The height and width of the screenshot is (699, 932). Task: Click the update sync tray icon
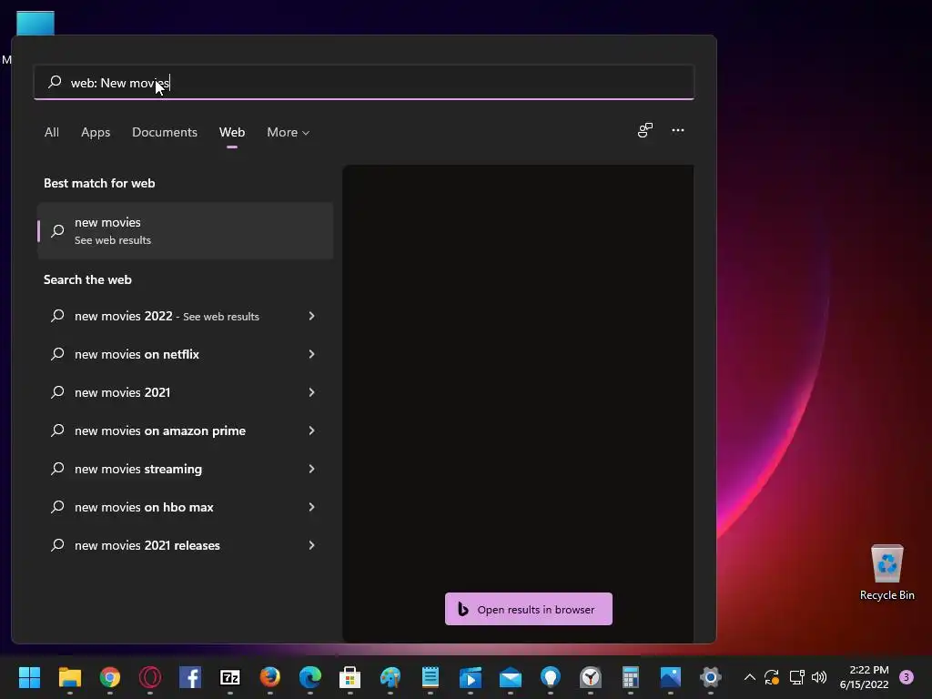[772, 677]
